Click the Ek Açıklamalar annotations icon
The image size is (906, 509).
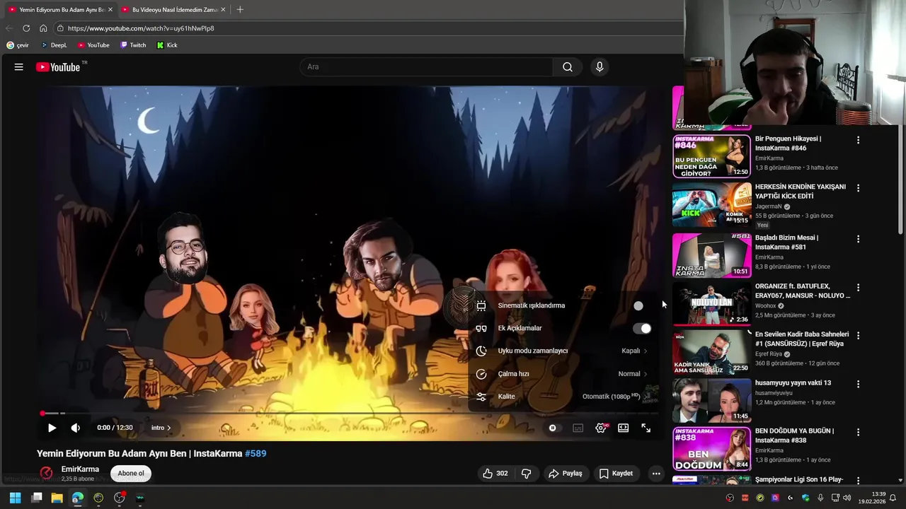pyautogui.click(x=481, y=328)
